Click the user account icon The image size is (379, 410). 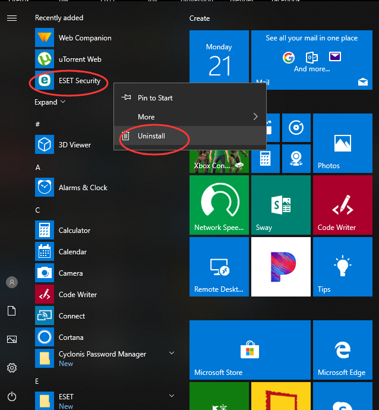point(12,282)
